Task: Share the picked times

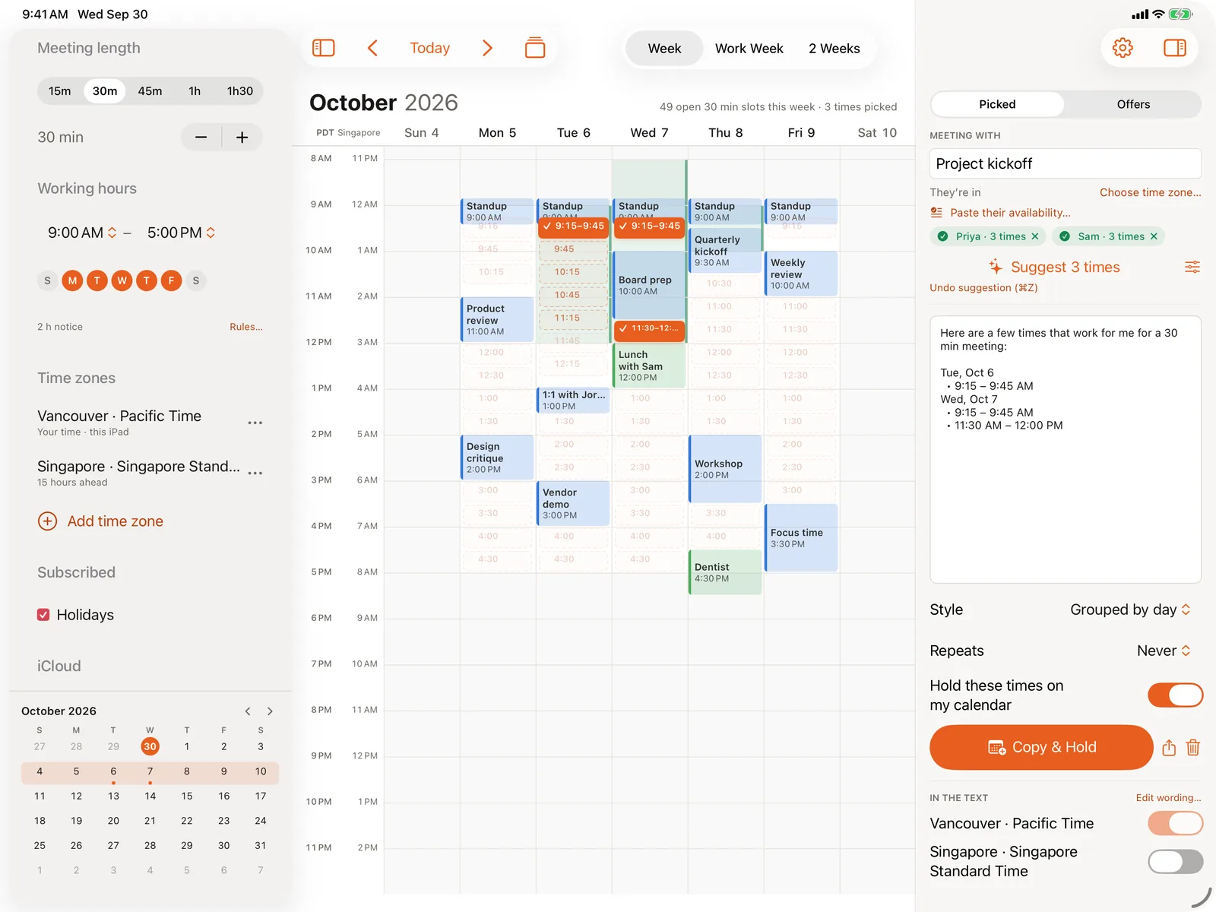Action: pyautogui.click(x=1169, y=748)
